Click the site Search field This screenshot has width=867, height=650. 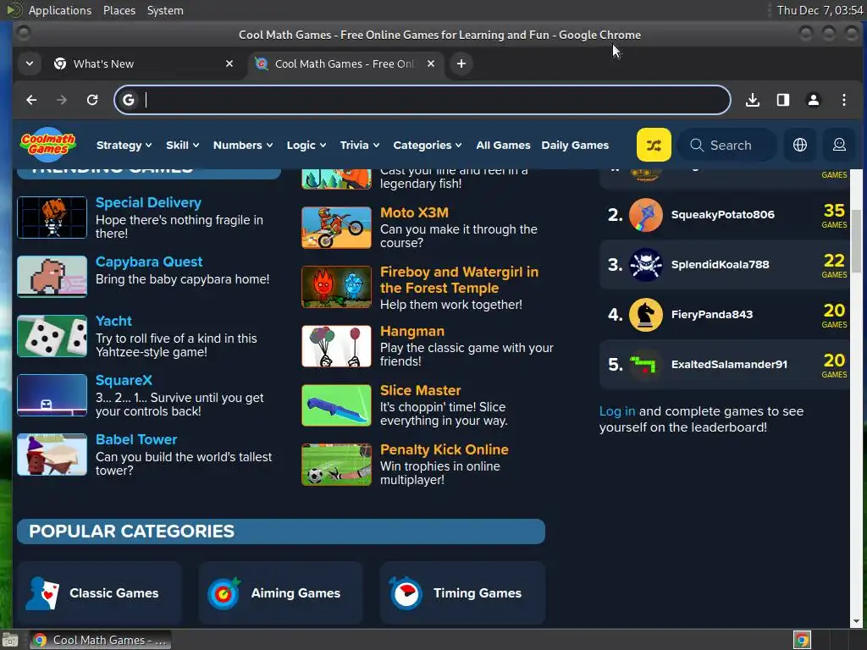click(727, 145)
